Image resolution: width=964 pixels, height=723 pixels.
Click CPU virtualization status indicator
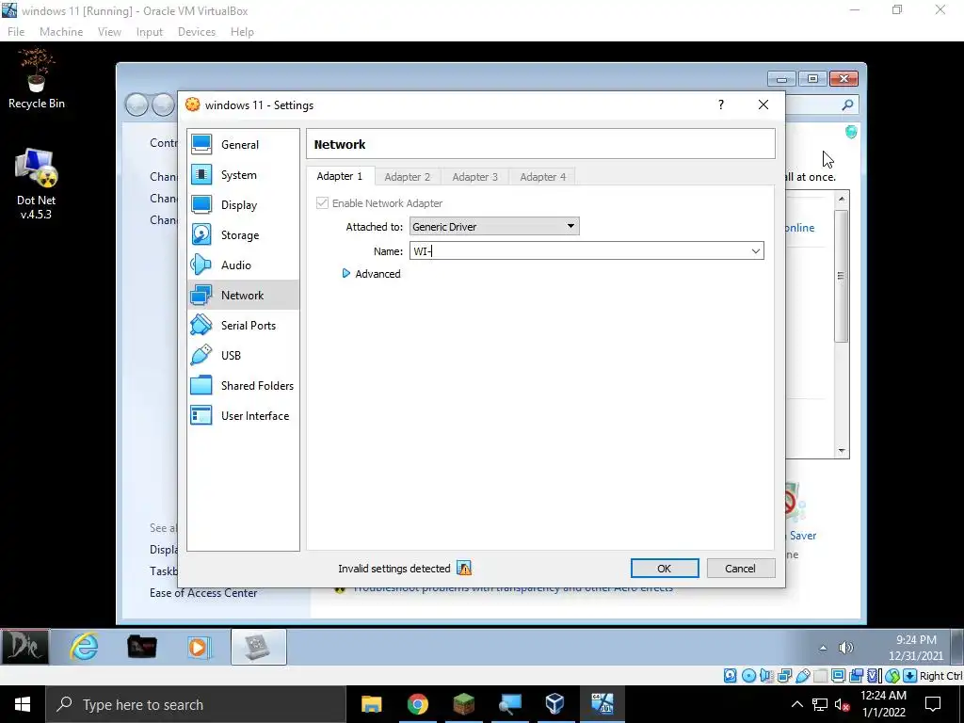874,676
